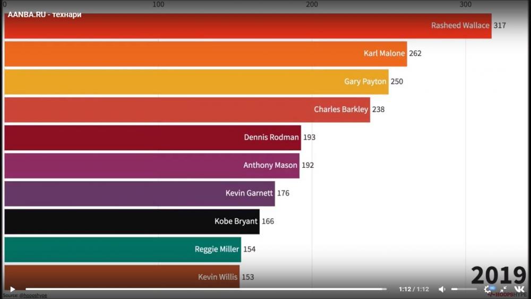Click the 1:12 / 1:12 time display
The width and height of the screenshot is (531, 299).
click(x=414, y=289)
